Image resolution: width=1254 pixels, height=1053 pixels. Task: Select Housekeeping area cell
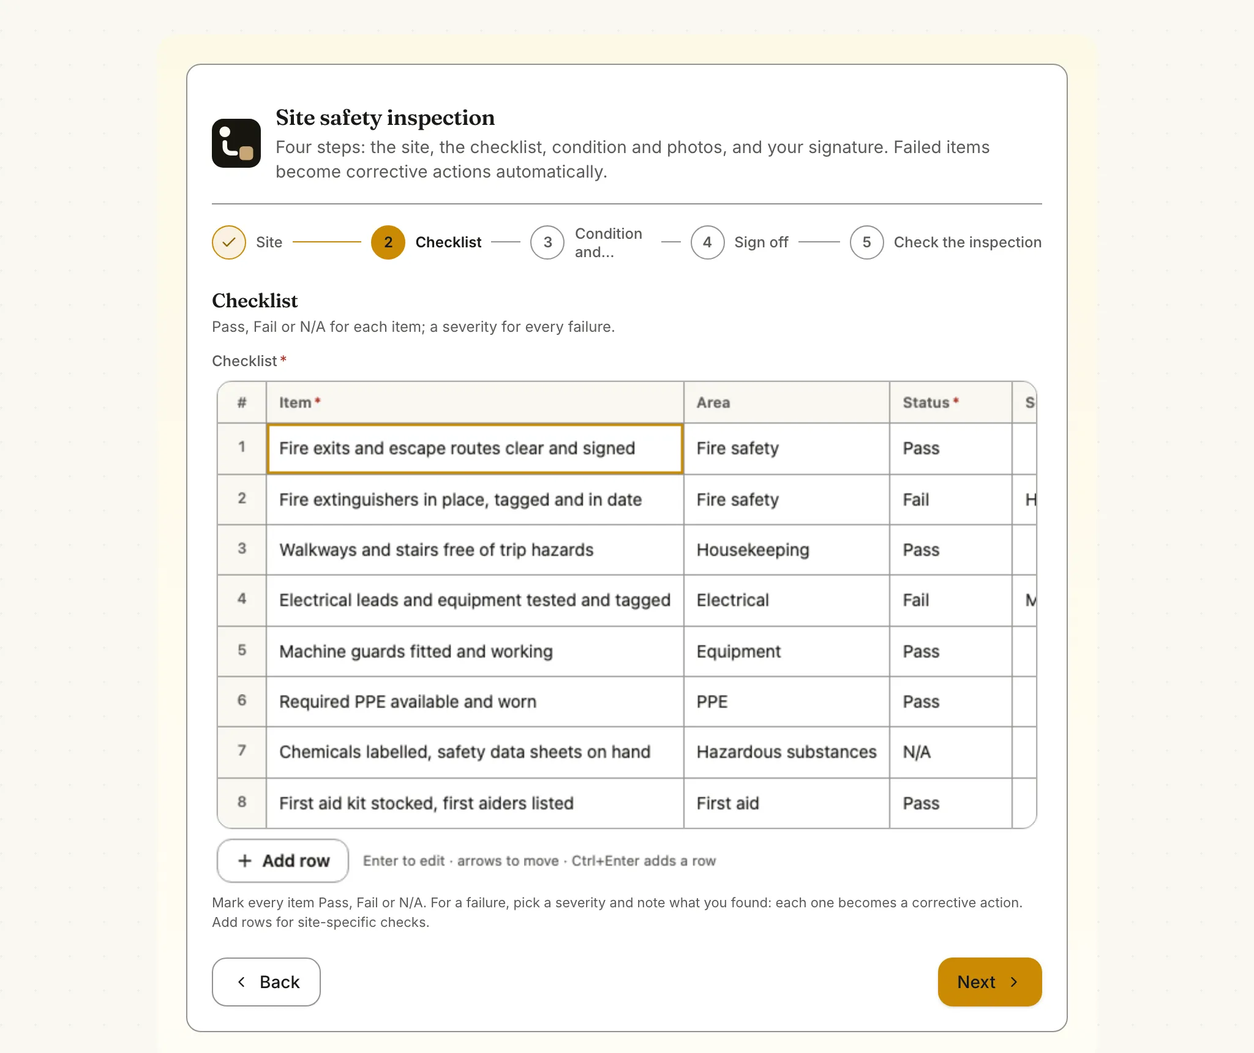point(787,550)
